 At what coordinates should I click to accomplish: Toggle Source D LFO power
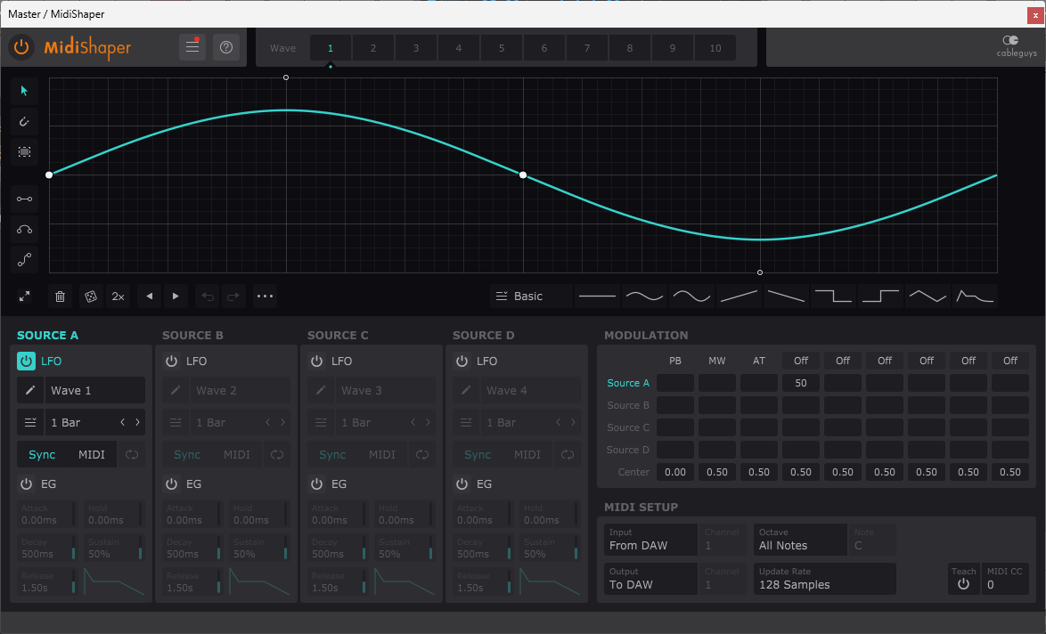pyautogui.click(x=462, y=361)
